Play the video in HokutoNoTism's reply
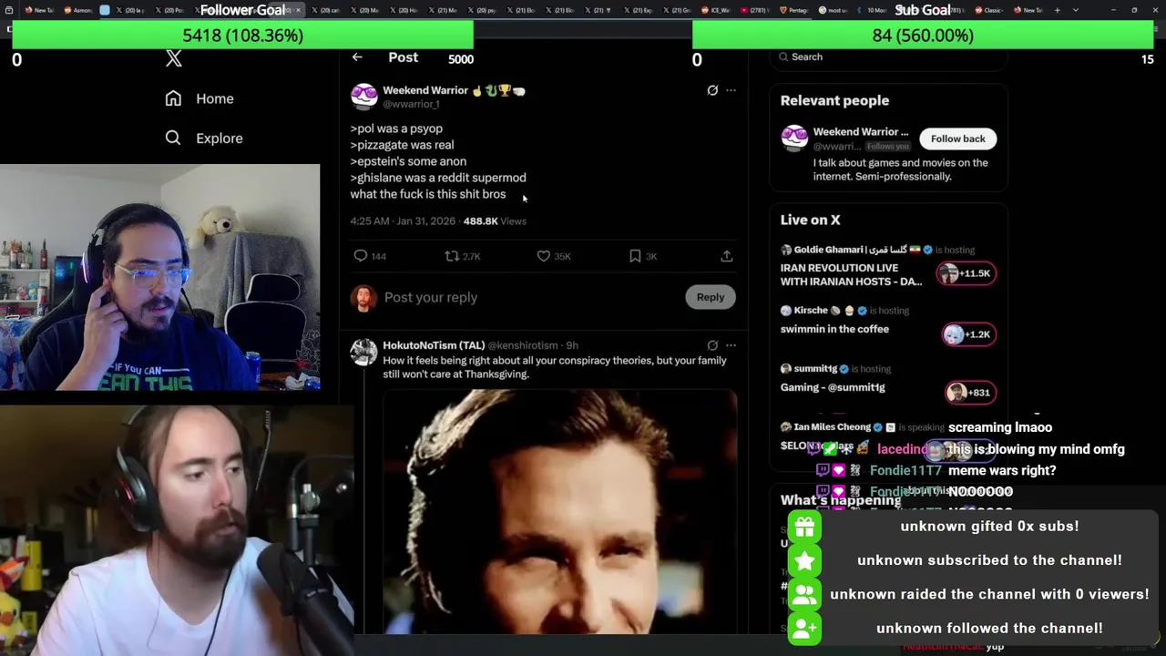Image resolution: width=1166 pixels, height=656 pixels. 559,510
